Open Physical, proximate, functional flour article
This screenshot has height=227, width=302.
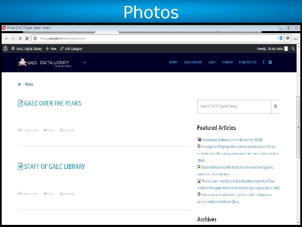tap(238, 185)
